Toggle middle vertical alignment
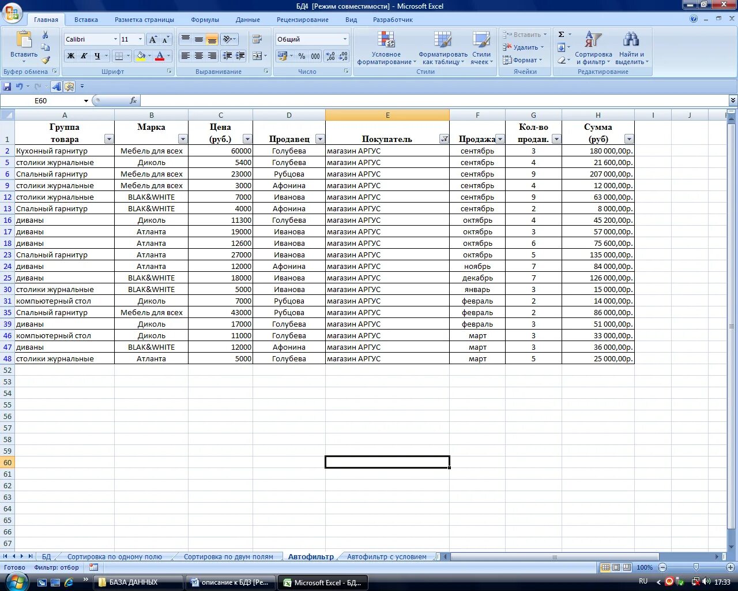The height and width of the screenshot is (591, 738). [198, 39]
